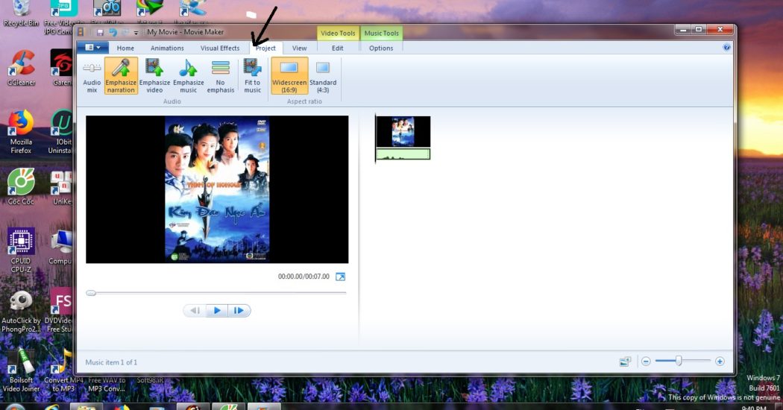This screenshot has height=410, width=783.
Task: Click the preview monitor image
Action: coord(217,189)
